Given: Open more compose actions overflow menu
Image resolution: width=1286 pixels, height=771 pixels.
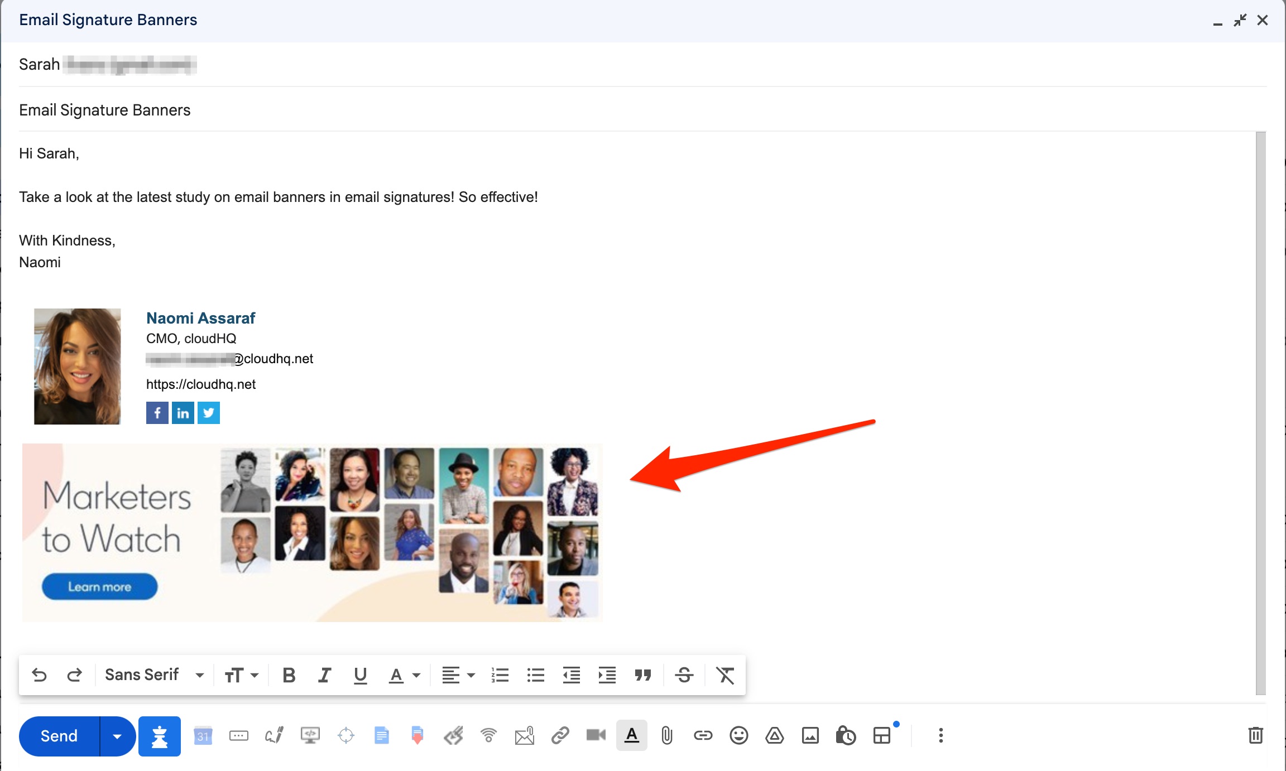Looking at the screenshot, I should tap(940, 735).
